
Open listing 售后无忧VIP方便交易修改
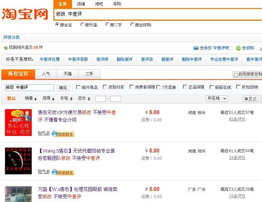click(x=77, y=116)
